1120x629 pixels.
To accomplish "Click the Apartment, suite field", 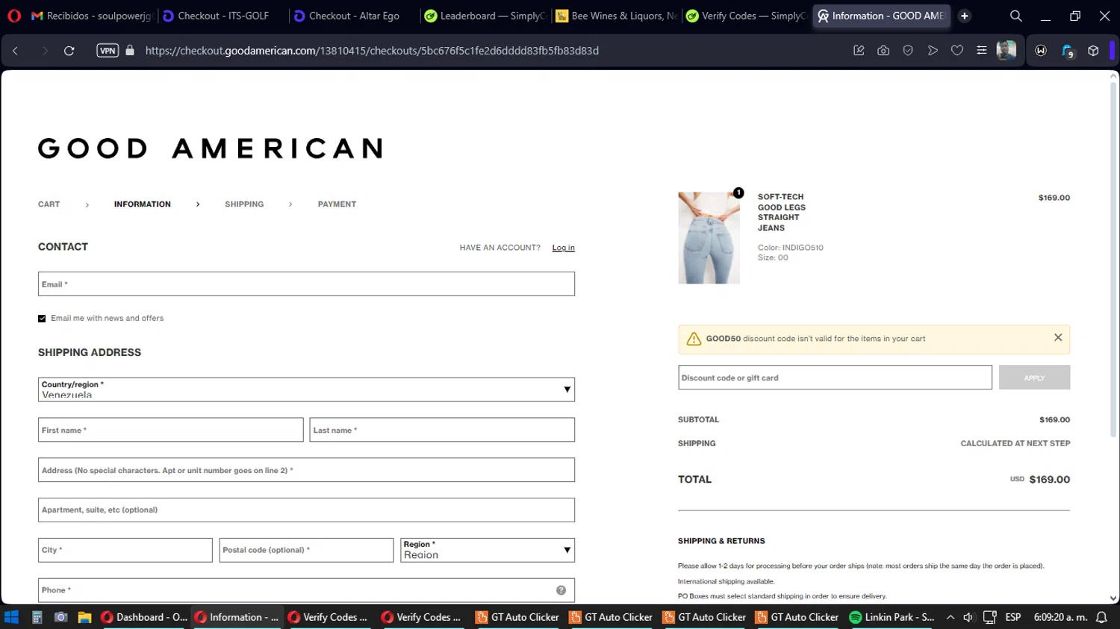I will (x=306, y=510).
